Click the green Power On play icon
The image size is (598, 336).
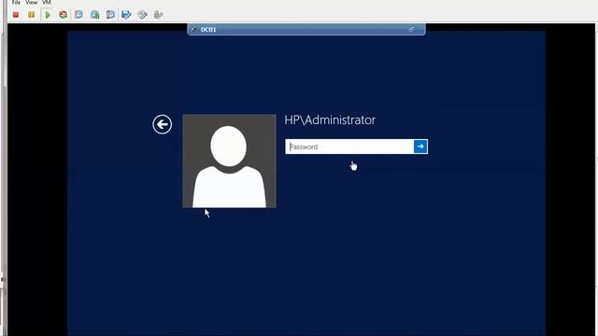pos(48,15)
